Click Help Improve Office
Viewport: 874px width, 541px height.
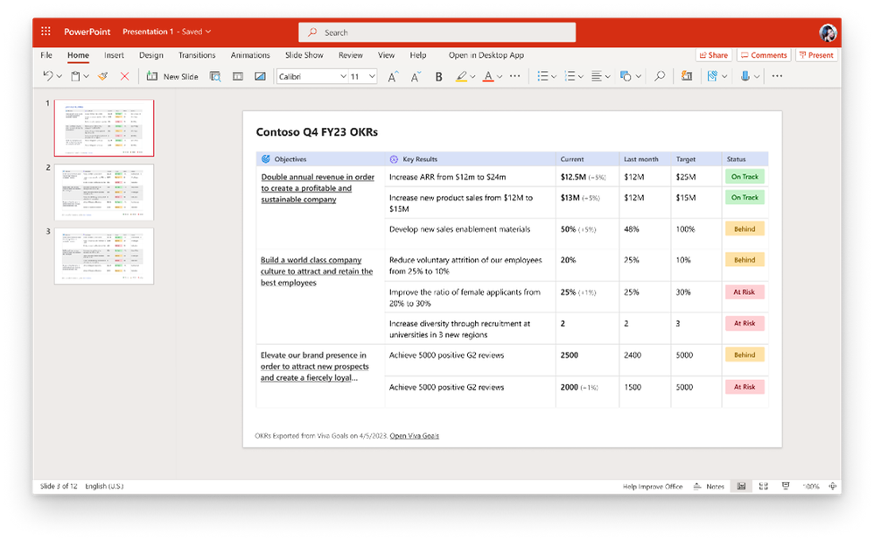tap(653, 487)
